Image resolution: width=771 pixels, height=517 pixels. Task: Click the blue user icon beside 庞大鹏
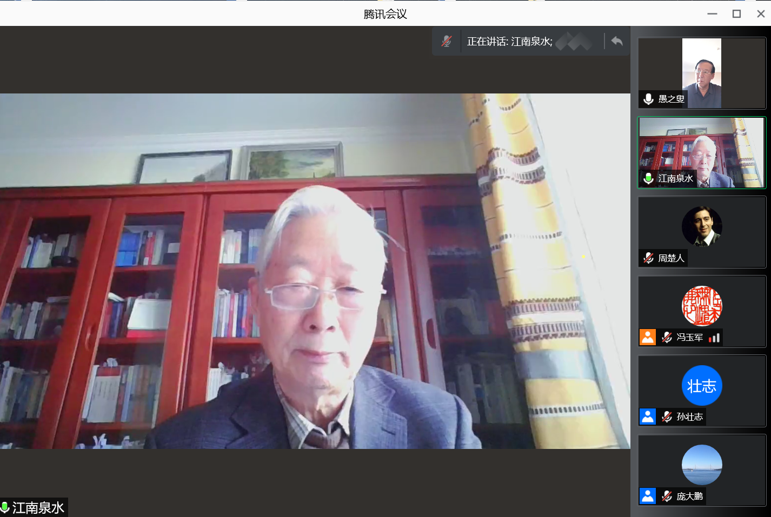point(648,496)
